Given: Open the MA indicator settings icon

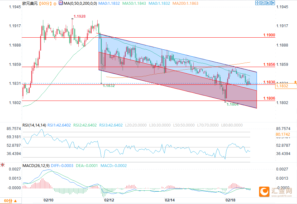Looking at the screenshot, I should pyautogui.click(x=61, y=3).
